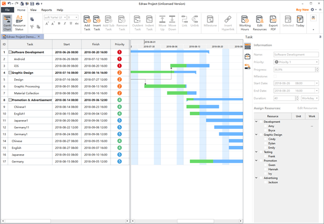Screen dimensions: 324x224
Task: Open the Reports menu tab
Action: (47, 10)
